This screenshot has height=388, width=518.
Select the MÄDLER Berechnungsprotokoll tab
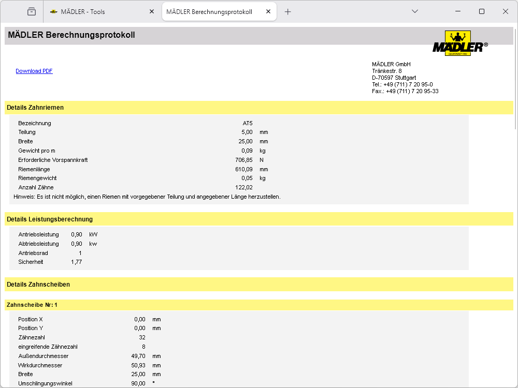(210, 11)
